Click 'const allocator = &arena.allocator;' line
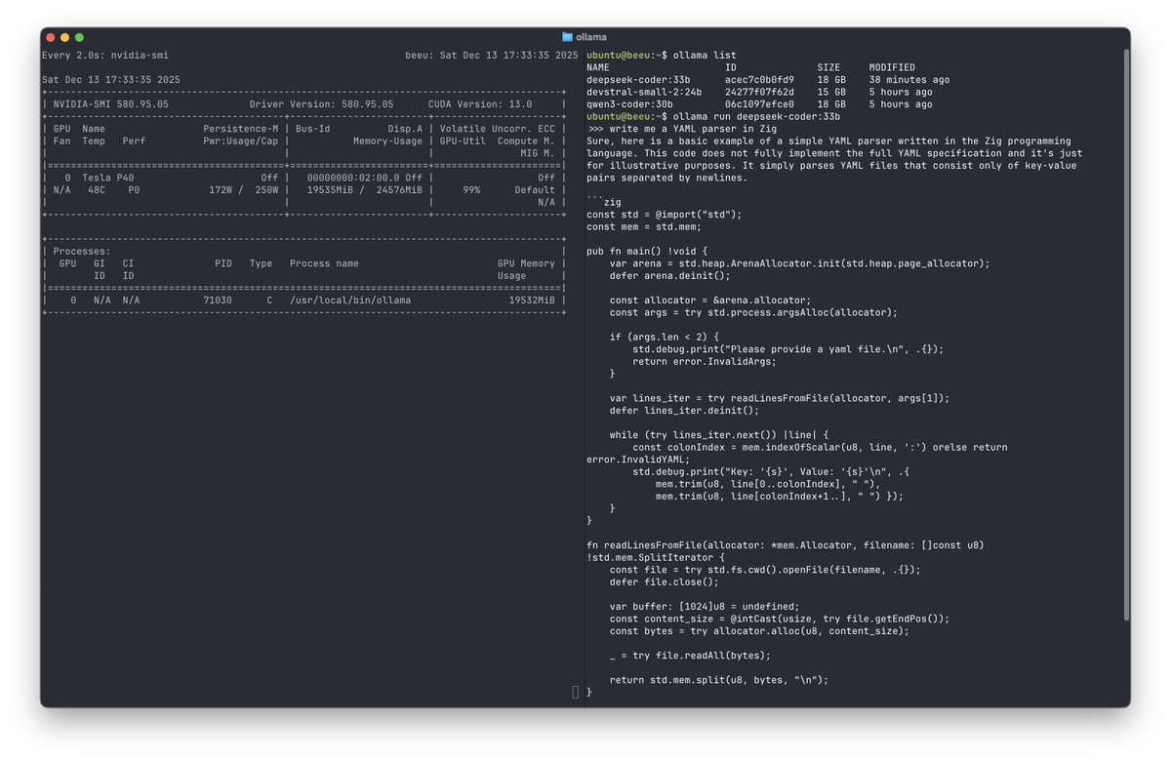Screen dimensions: 1171x761 coord(710,300)
